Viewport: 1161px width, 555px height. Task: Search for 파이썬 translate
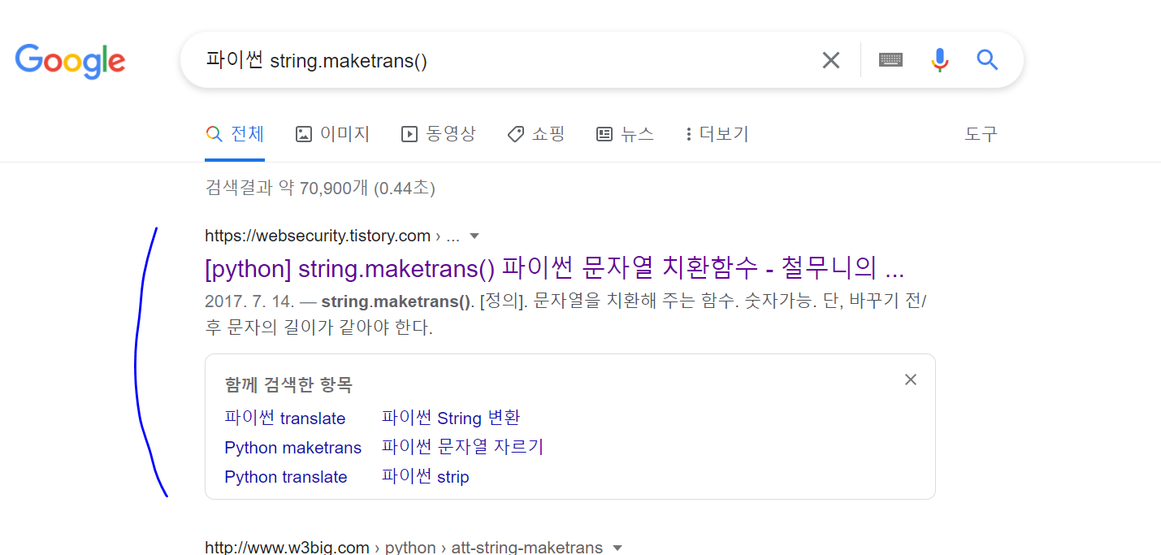[x=285, y=418]
